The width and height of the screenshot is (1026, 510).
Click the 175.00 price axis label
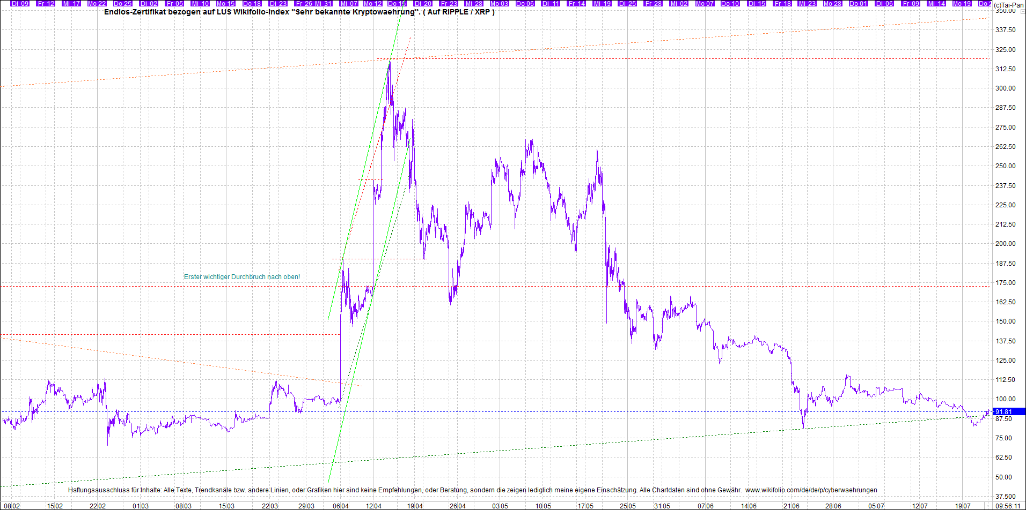(x=1005, y=282)
